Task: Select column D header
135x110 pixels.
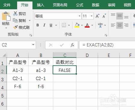Action: coord(87,55)
